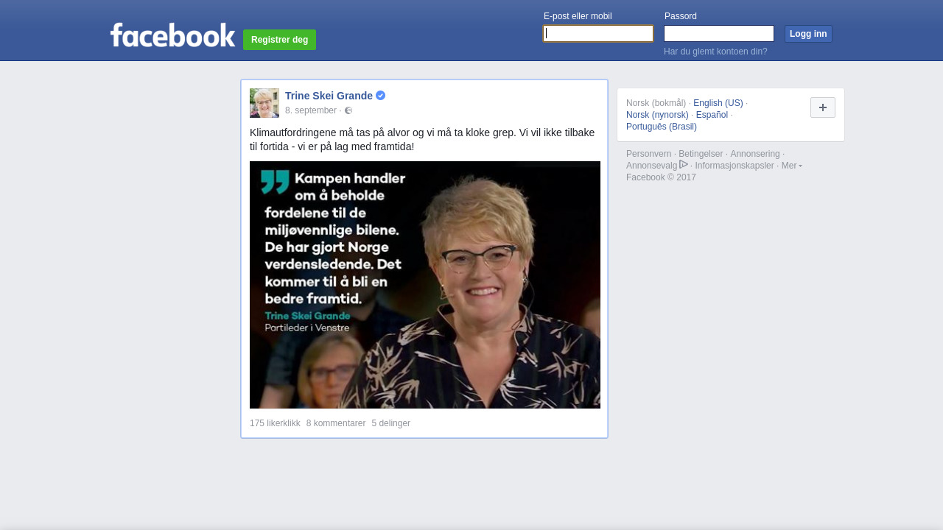Image resolution: width=943 pixels, height=530 pixels.
Task: Click the Logg inn button
Action: point(808,34)
